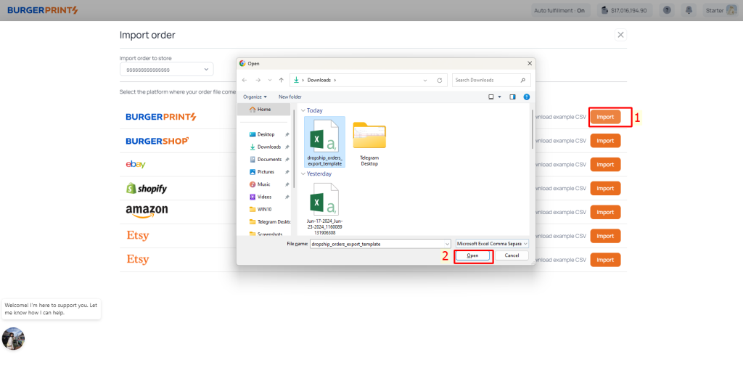Image resolution: width=743 pixels, height=368 pixels.
Task: Select the dropship_orders_export_template file
Action: (324, 142)
